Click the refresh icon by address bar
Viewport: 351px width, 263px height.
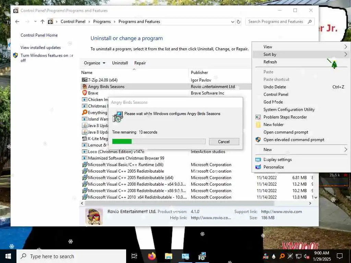(x=239, y=22)
